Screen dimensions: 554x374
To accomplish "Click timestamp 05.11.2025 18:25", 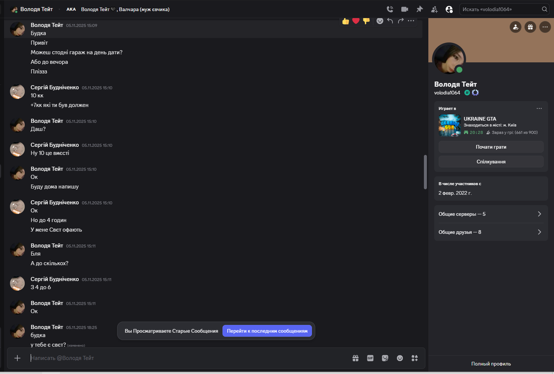I will [x=81, y=327].
